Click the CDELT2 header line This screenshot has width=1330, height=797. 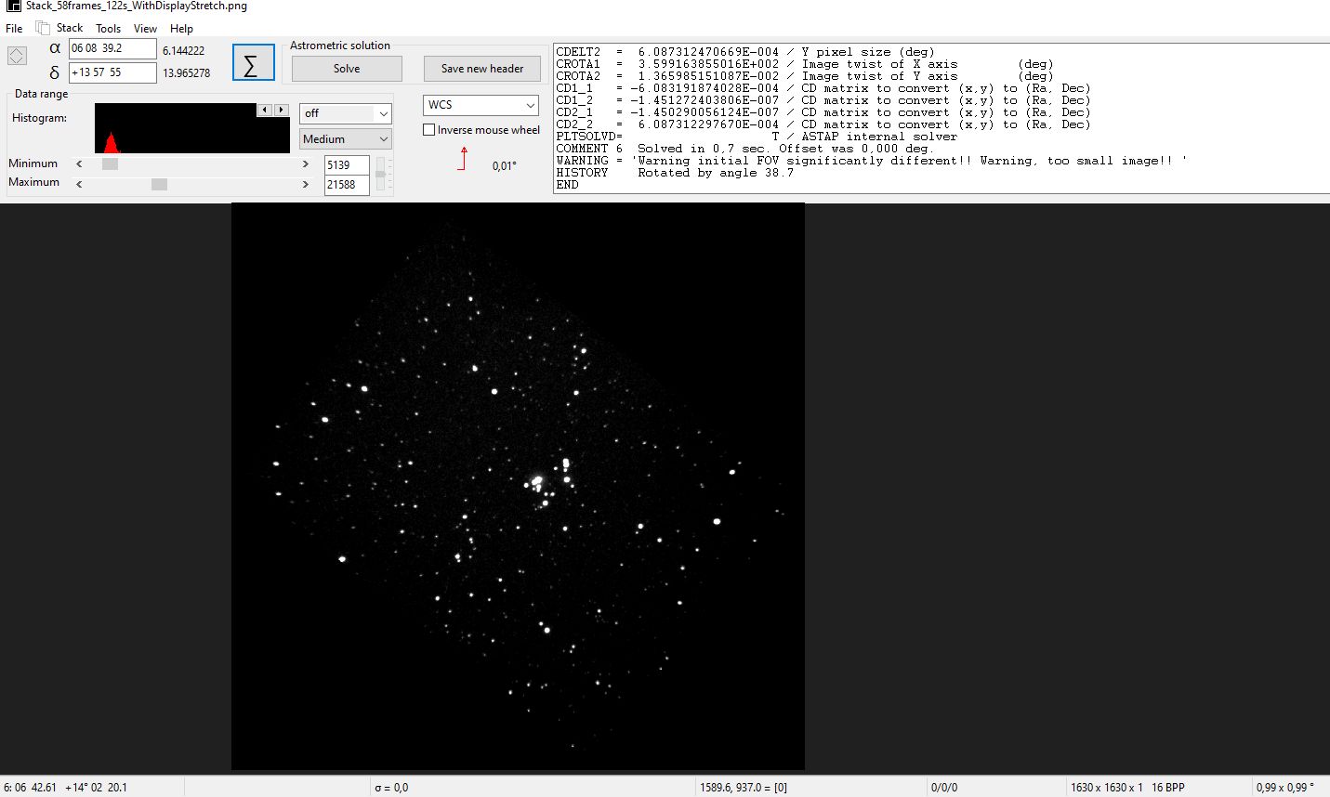(745, 52)
